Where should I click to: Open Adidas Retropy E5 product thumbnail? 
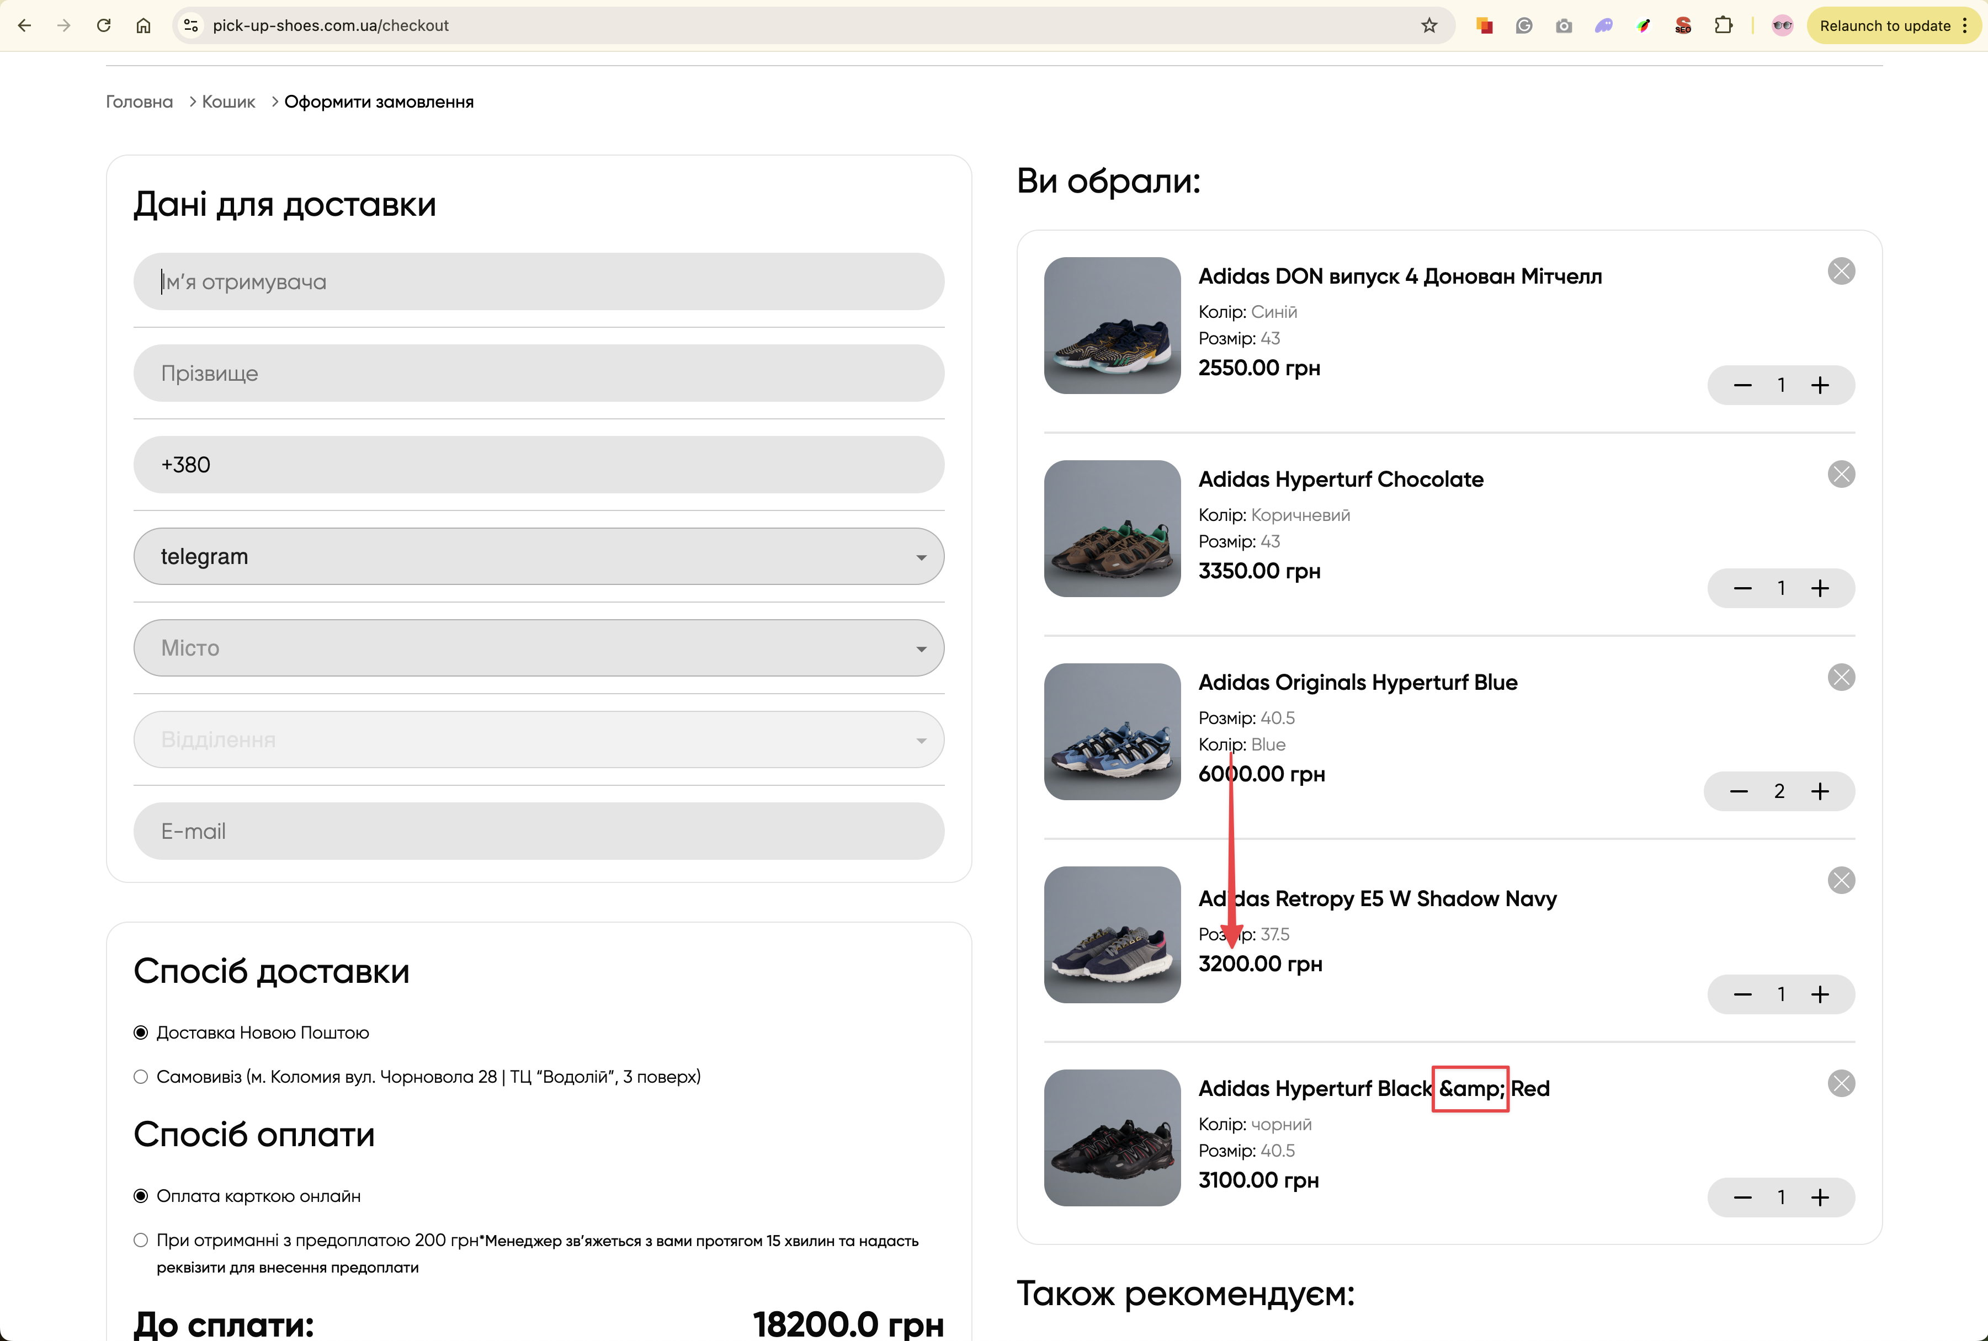pos(1112,935)
